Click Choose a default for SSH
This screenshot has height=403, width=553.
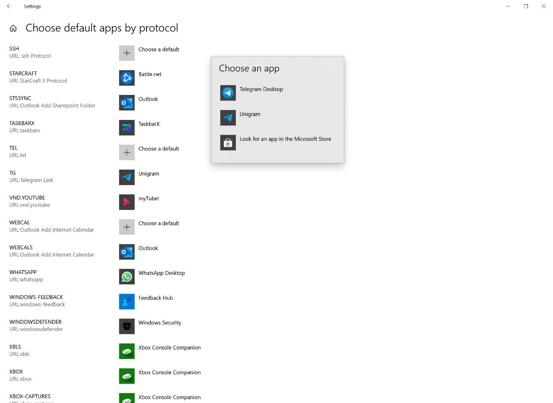point(159,49)
